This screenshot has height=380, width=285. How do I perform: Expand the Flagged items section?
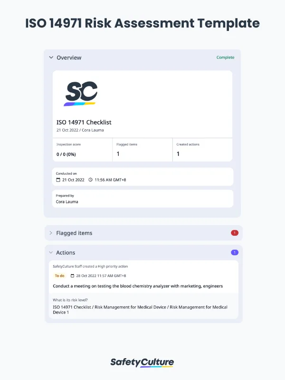point(51,233)
